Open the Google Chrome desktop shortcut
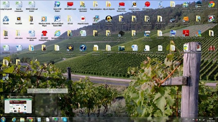This screenshot has width=218, height=122. tap(212, 4)
